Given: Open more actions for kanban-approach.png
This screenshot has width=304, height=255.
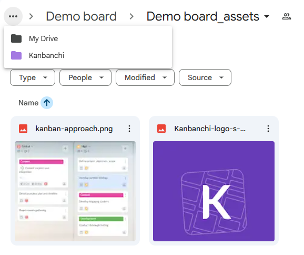Looking at the screenshot, I should 129,129.
